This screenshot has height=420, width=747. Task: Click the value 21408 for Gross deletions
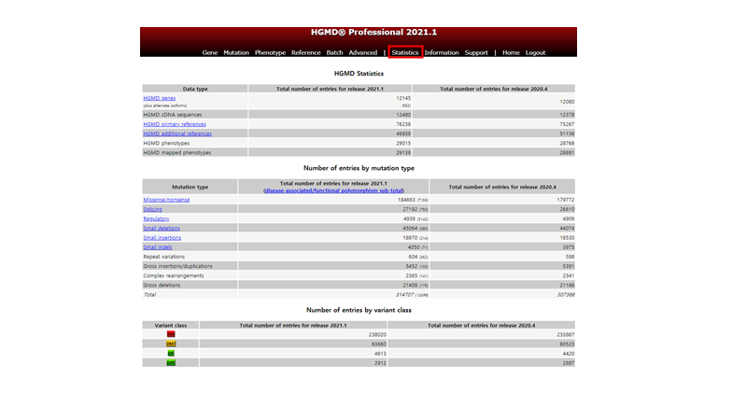(x=410, y=286)
